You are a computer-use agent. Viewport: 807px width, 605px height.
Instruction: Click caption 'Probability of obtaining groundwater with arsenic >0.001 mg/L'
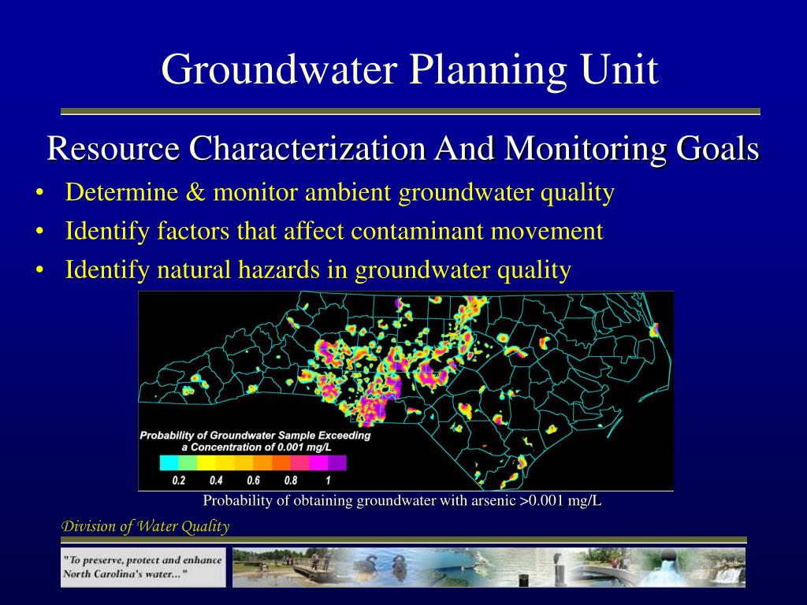pos(402,500)
